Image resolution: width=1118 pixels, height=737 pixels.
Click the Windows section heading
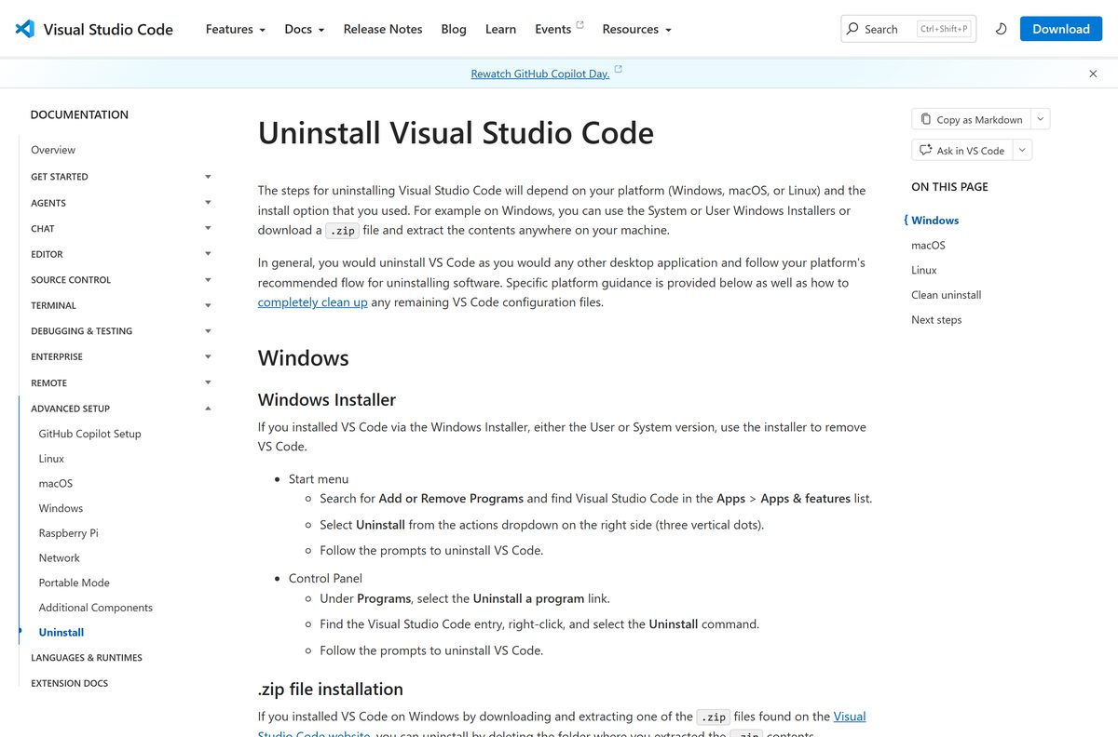click(304, 358)
